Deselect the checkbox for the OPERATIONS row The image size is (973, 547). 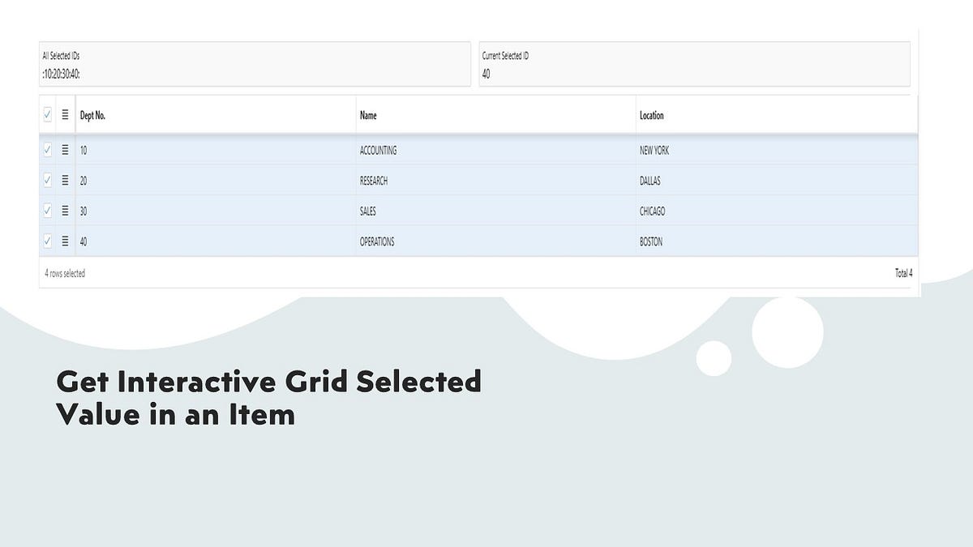(x=46, y=241)
